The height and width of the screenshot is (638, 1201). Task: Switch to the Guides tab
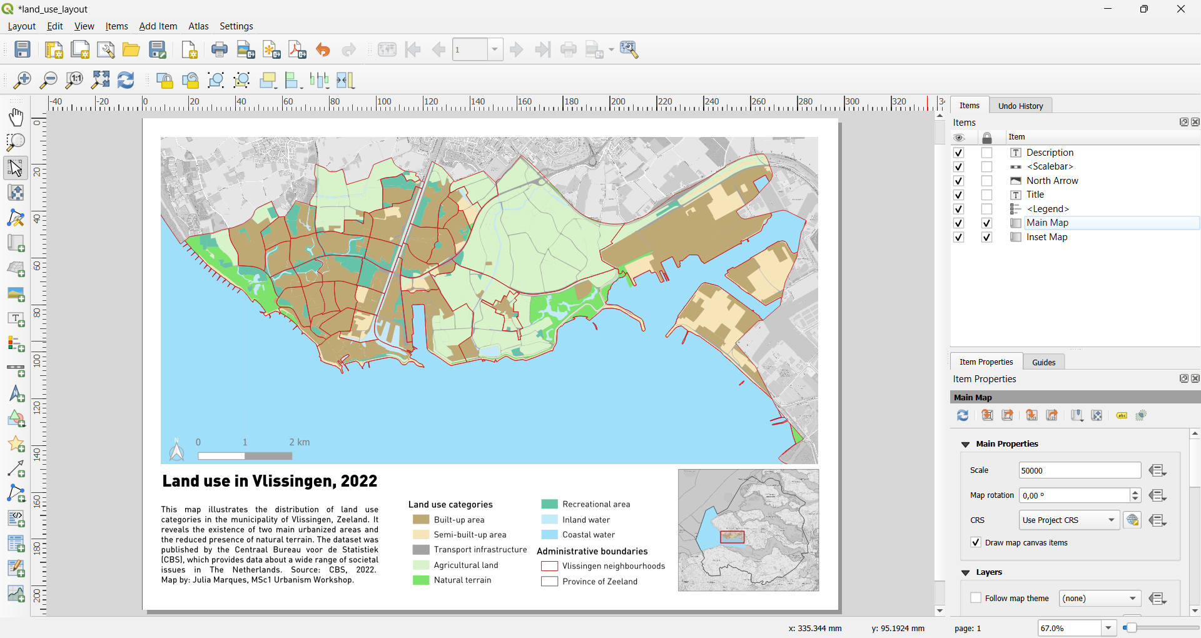(x=1043, y=362)
